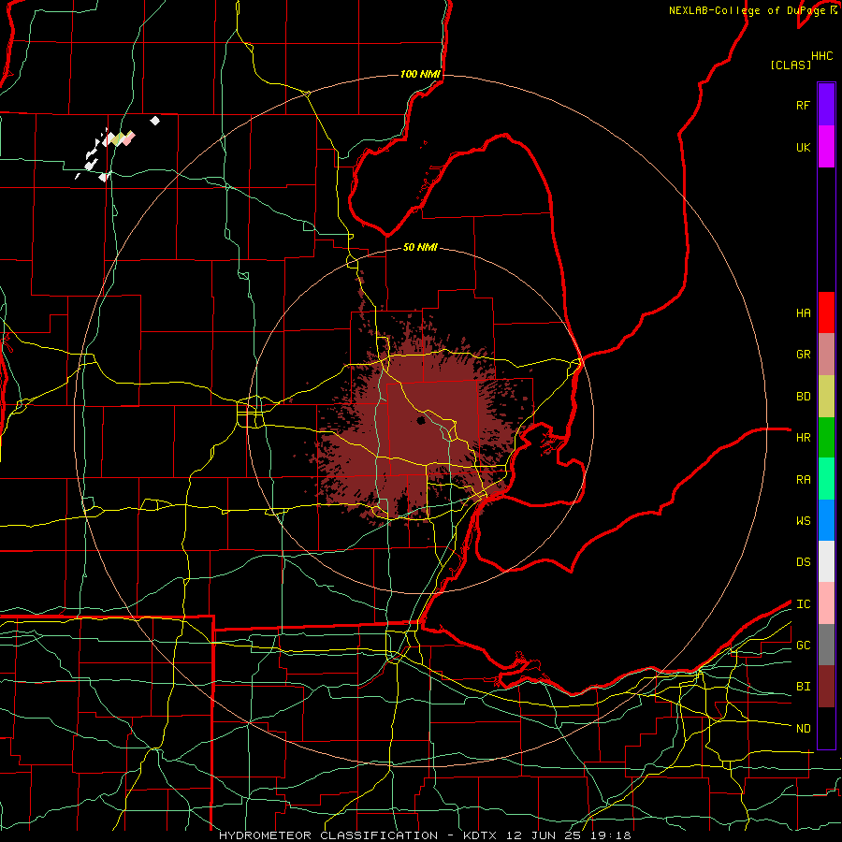Screen dimensions: 842x842
Task: Select the BD yellow legend swatch
Action: pyautogui.click(x=826, y=396)
